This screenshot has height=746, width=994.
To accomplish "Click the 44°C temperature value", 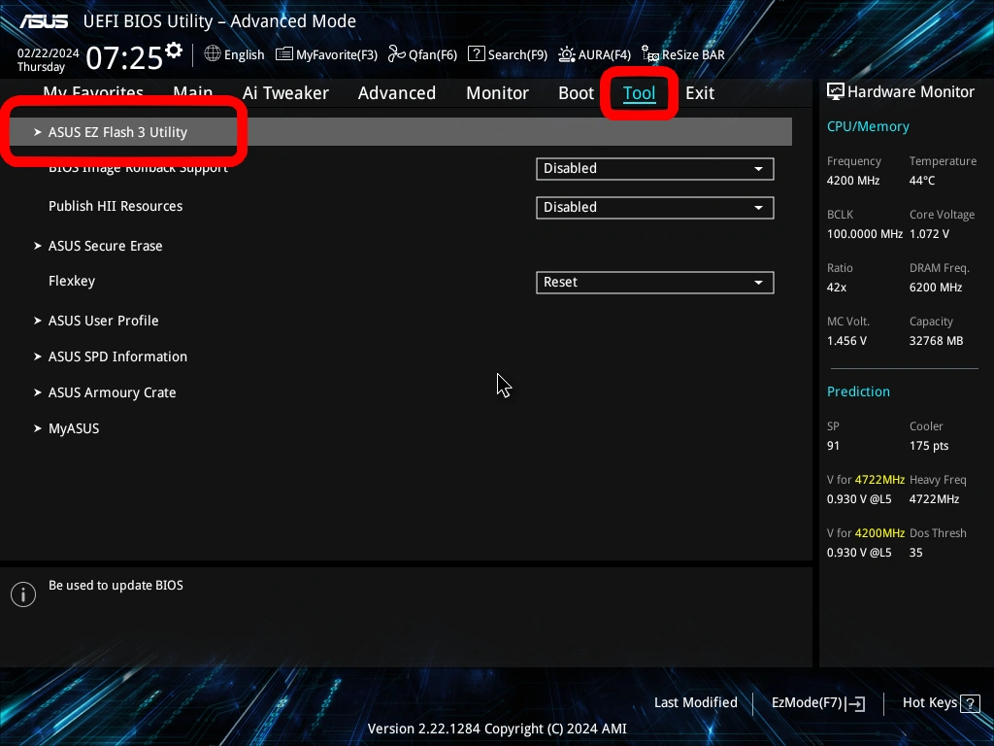I will click(x=922, y=181).
